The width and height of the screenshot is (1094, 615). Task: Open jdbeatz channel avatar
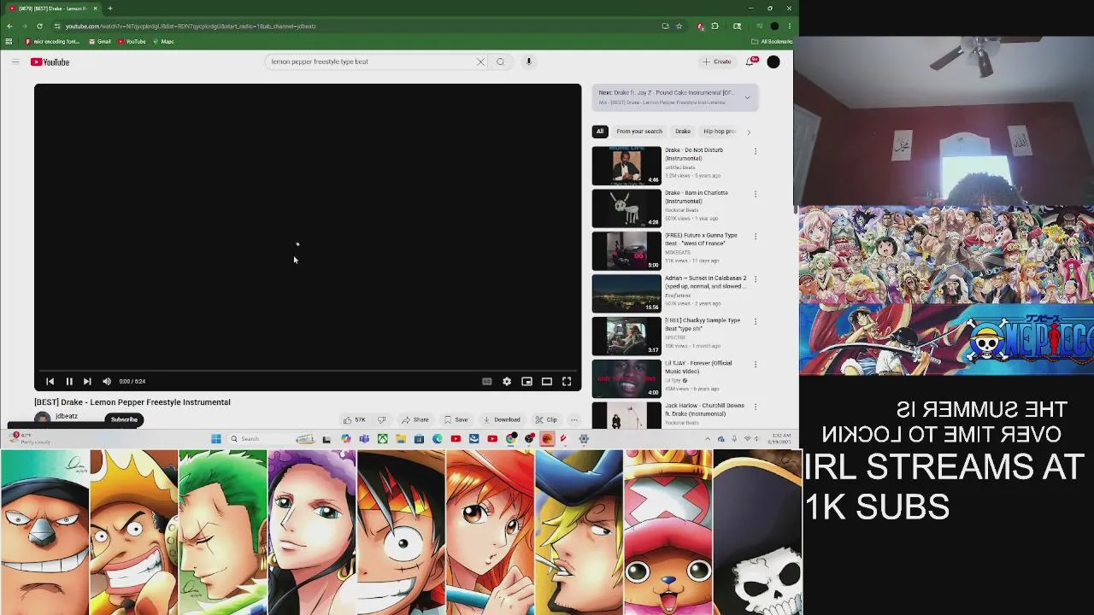(42, 419)
